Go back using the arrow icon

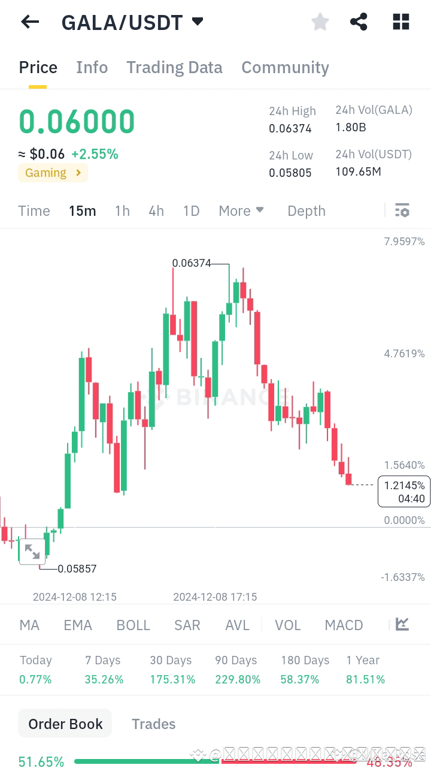click(29, 22)
